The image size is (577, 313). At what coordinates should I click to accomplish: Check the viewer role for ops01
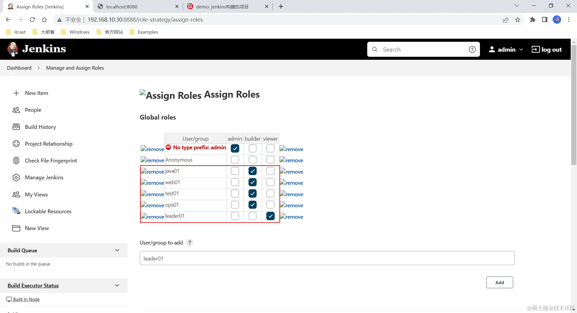pos(270,205)
